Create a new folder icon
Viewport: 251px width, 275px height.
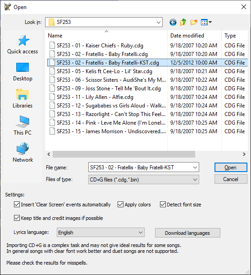coord(194,22)
